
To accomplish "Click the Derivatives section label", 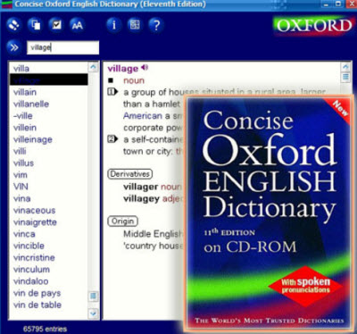I will [129, 174].
